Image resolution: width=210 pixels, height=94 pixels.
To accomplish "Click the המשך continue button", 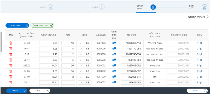I will point(17,91).
